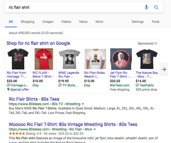Click the Sponsored label
Viewport: 171px width, 143px height.
[x=145, y=43]
